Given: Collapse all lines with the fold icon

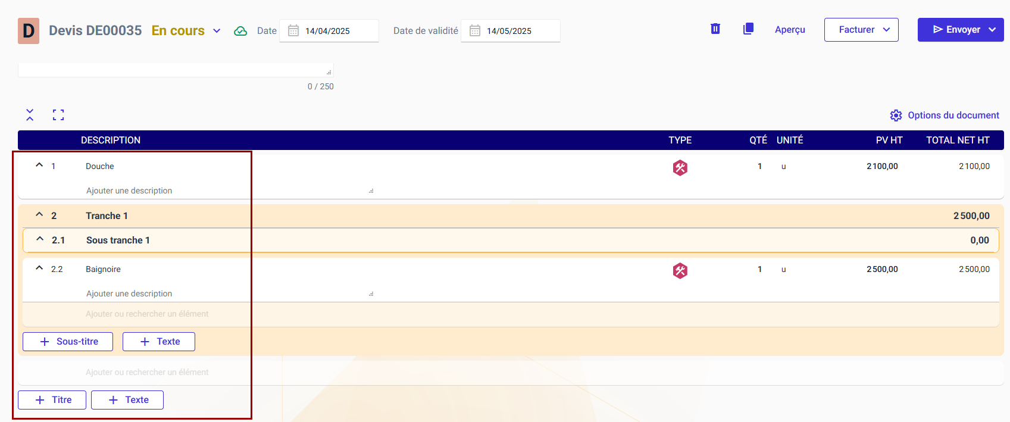Looking at the screenshot, I should tap(30, 115).
